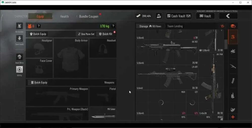Click help icon next to armor value
Screen dimensions: 252x128
point(39,26)
